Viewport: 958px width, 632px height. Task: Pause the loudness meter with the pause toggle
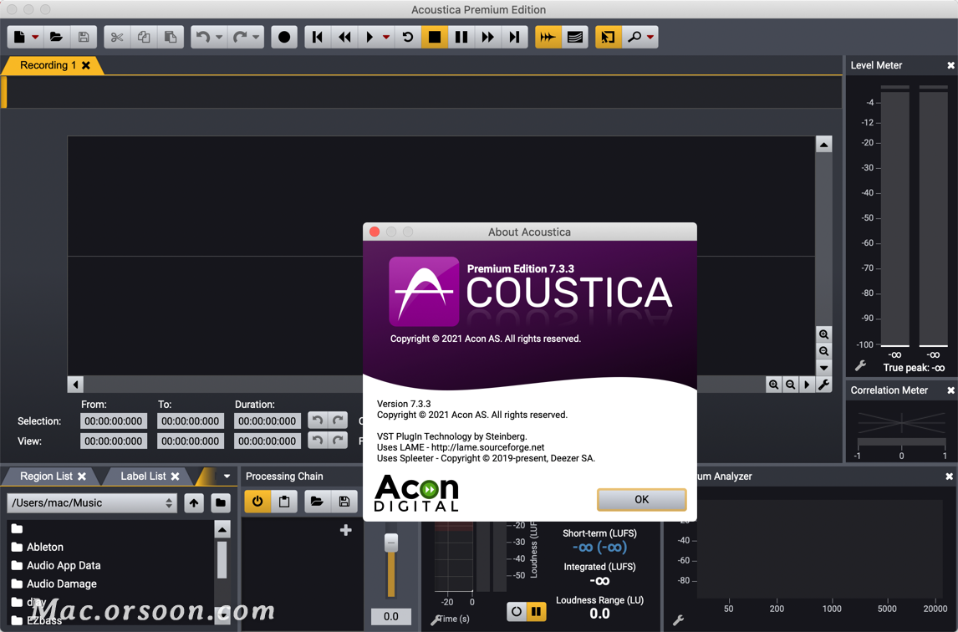coord(535,611)
